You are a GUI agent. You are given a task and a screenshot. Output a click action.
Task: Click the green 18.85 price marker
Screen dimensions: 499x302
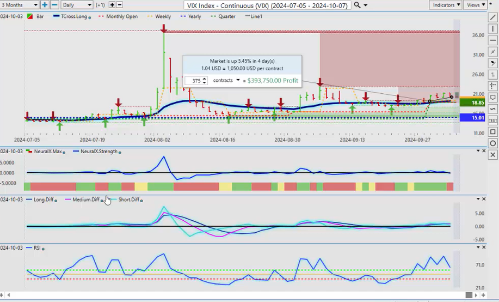(x=472, y=102)
